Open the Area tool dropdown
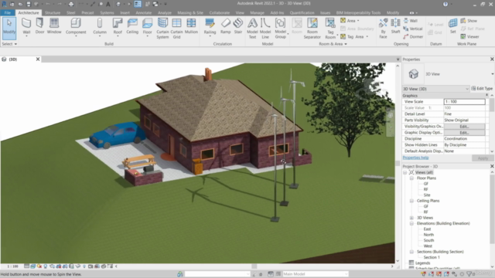The width and height of the screenshot is (495, 278). click(x=358, y=21)
